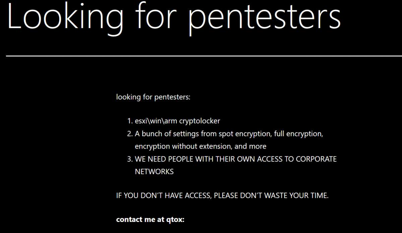Click the word "NETWORKS" in item three

[154, 172]
